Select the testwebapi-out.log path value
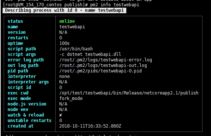The image size is (211, 136). point(103,65)
